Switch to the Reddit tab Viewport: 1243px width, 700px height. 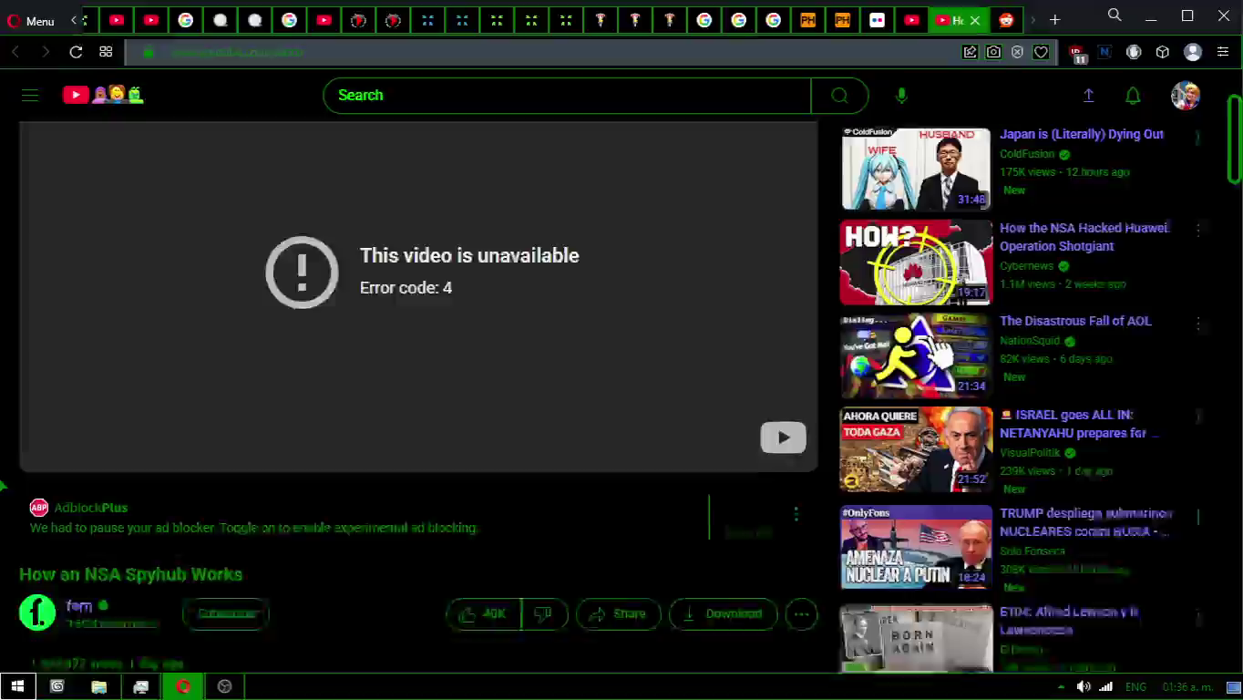[x=1006, y=20]
